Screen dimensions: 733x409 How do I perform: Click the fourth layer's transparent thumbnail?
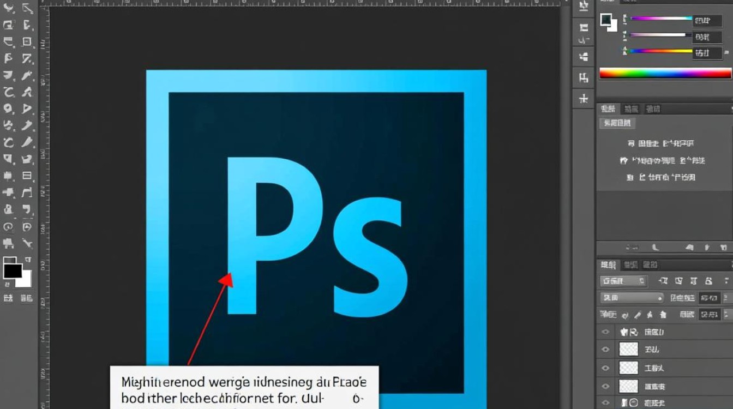pyautogui.click(x=628, y=386)
